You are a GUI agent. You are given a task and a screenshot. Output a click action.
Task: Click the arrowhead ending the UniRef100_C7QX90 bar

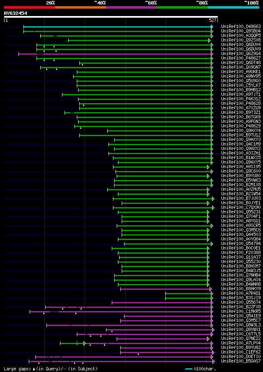coord(213,208)
